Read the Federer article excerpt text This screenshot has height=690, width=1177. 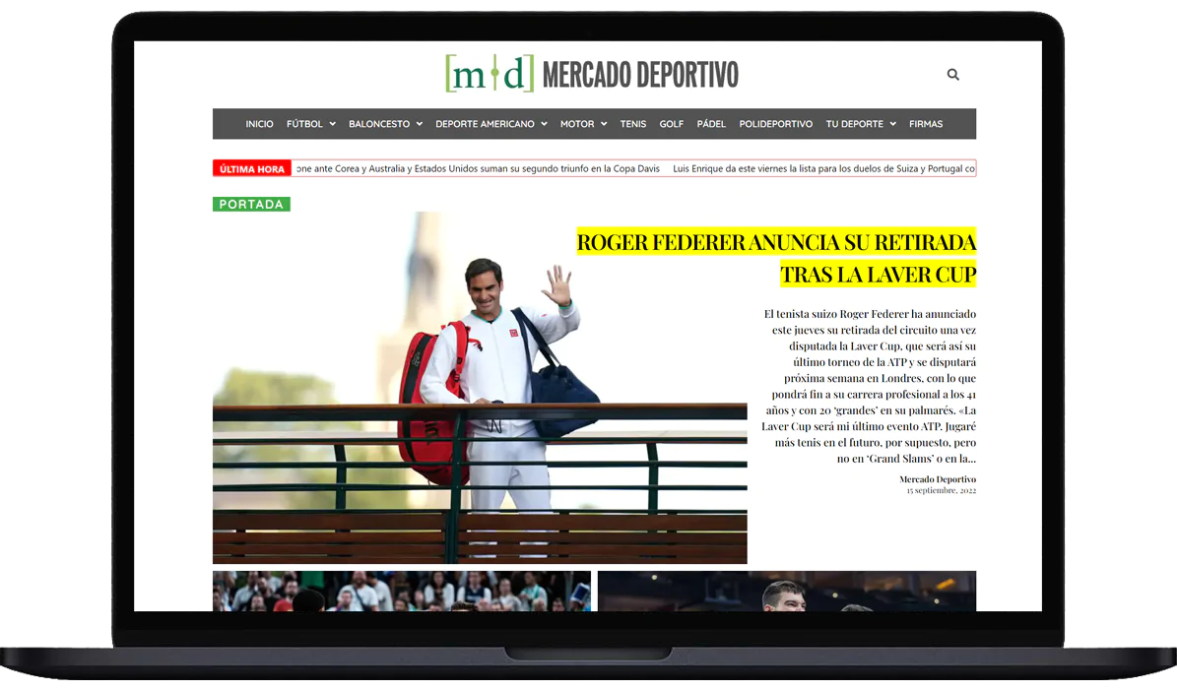click(870, 386)
